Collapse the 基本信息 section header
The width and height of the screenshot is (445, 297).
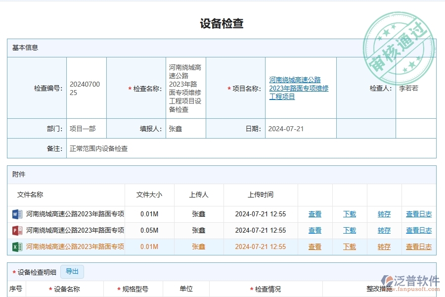tap(20, 48)
